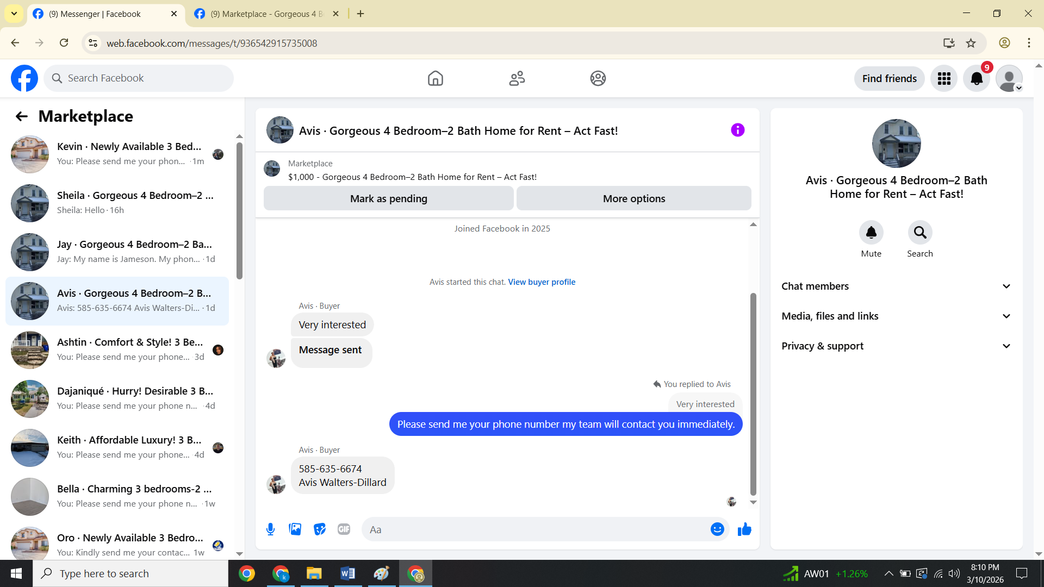Click the Mark as pending button
Screen dimensions: 1044x587
tap(388, 199)
